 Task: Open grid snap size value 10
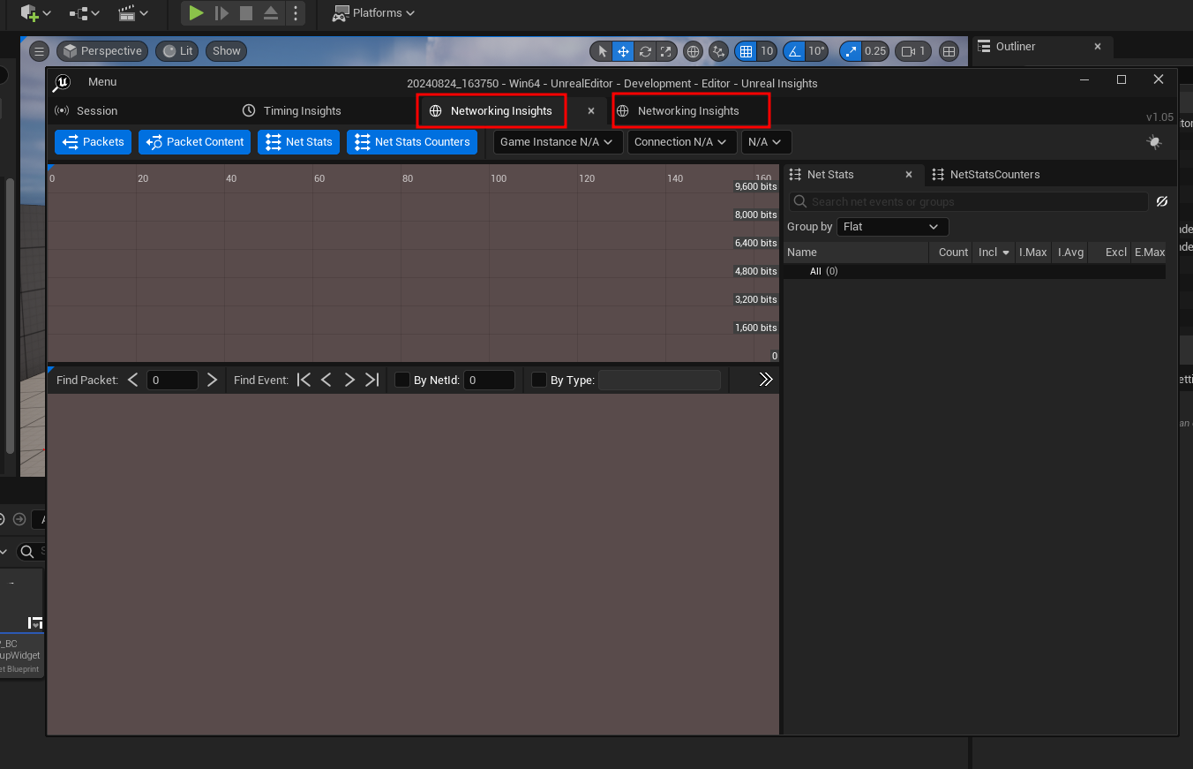click(767, 51)
